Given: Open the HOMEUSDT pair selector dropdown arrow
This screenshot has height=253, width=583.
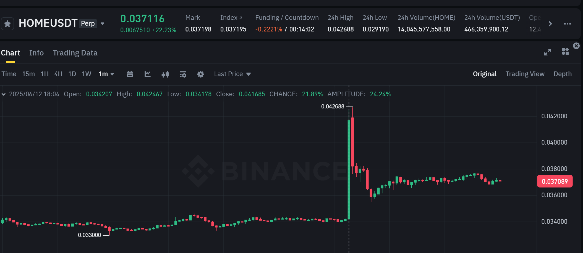Looking at the screenshot, I should click(x=103, y=24).
